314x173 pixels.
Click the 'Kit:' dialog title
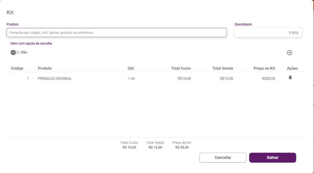pyautogui.click(x=10, y=12)
